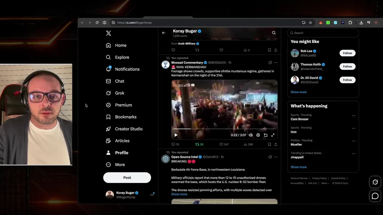
Task: Open account options dots beside @BugerKoray
Action: (152, 195)
